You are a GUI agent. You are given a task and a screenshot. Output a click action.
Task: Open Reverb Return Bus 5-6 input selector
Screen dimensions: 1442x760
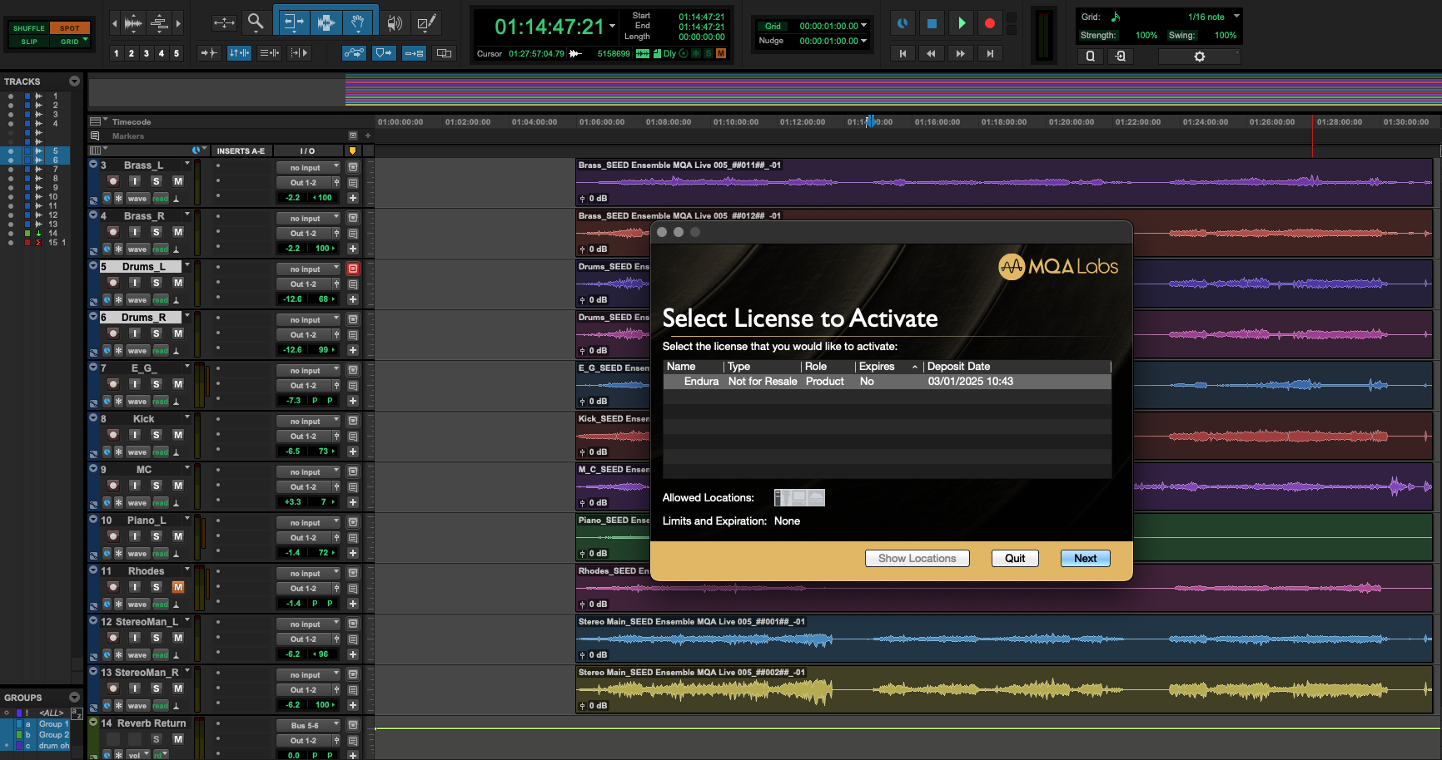click(x=308, y=726)
